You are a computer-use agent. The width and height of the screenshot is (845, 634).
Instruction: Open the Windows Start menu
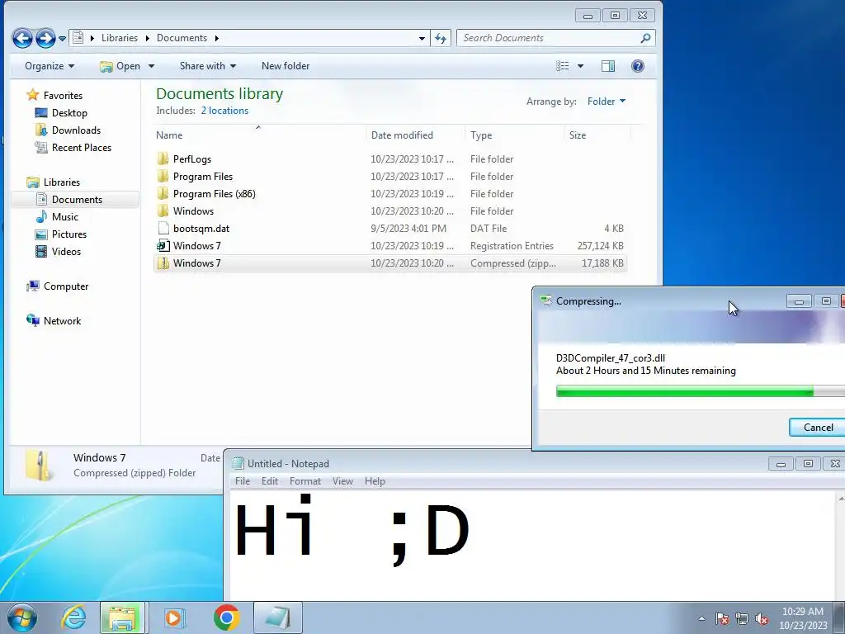(x=21, y=617)
